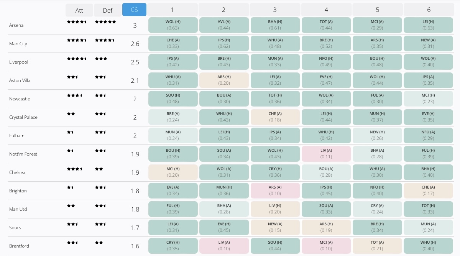Screen dimensions: 460x256
Task: Click the Spurs team name
Action: pyautogui.click(x=15, y=228)
